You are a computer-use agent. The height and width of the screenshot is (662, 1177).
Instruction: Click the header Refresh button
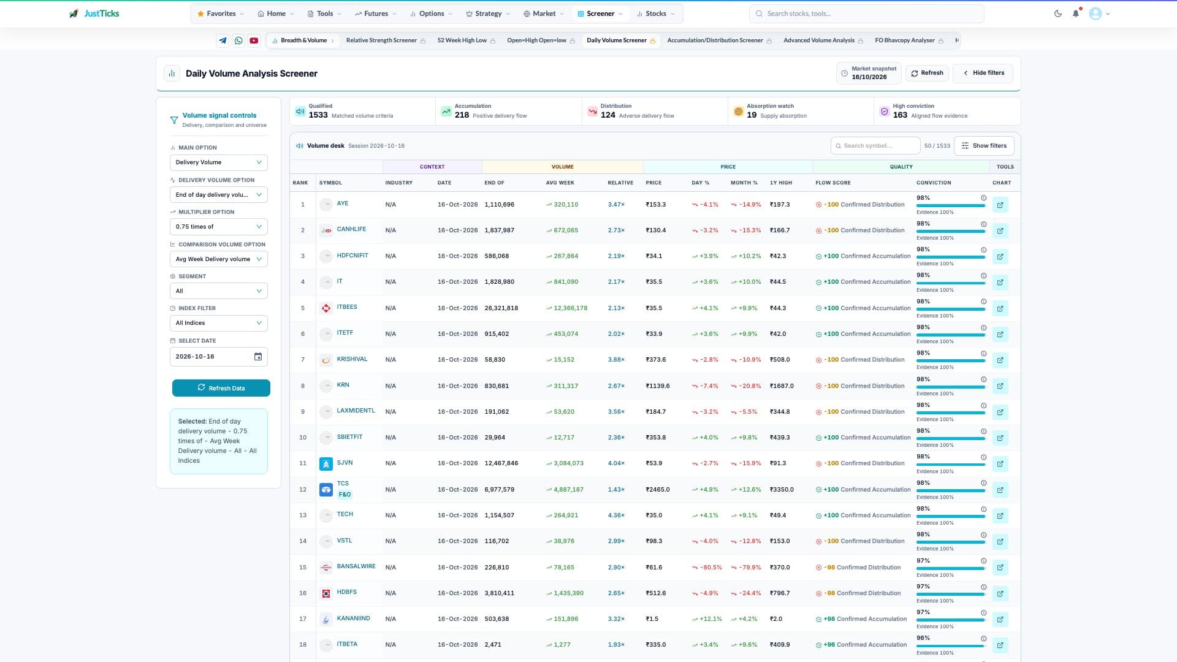(x=927, y=73)
